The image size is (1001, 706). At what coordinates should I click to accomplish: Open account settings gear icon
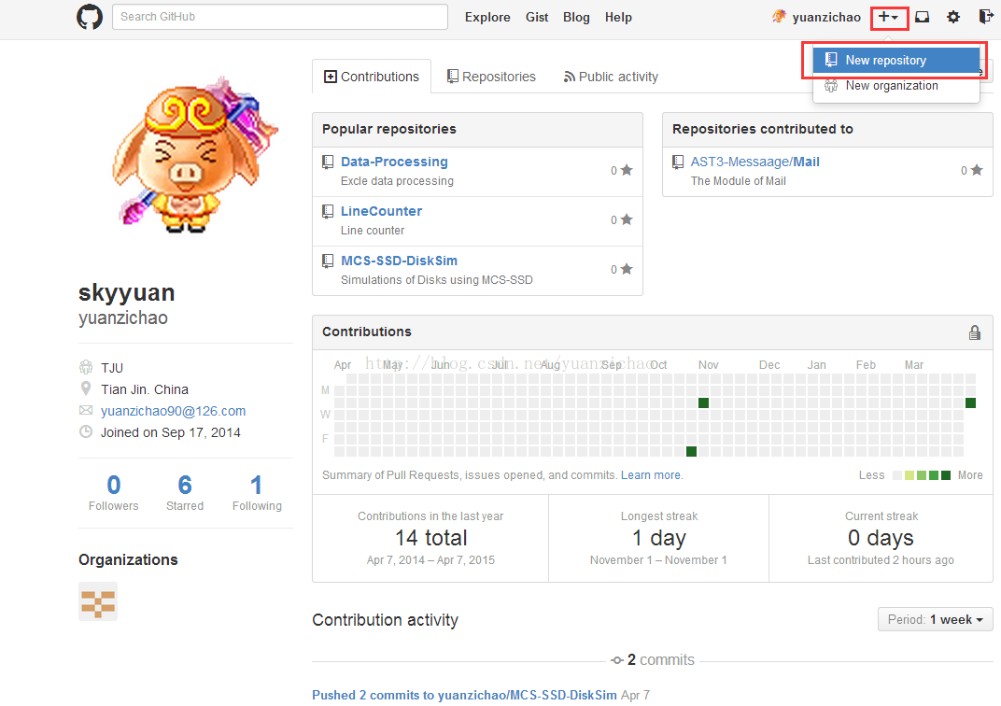point(953,17)
